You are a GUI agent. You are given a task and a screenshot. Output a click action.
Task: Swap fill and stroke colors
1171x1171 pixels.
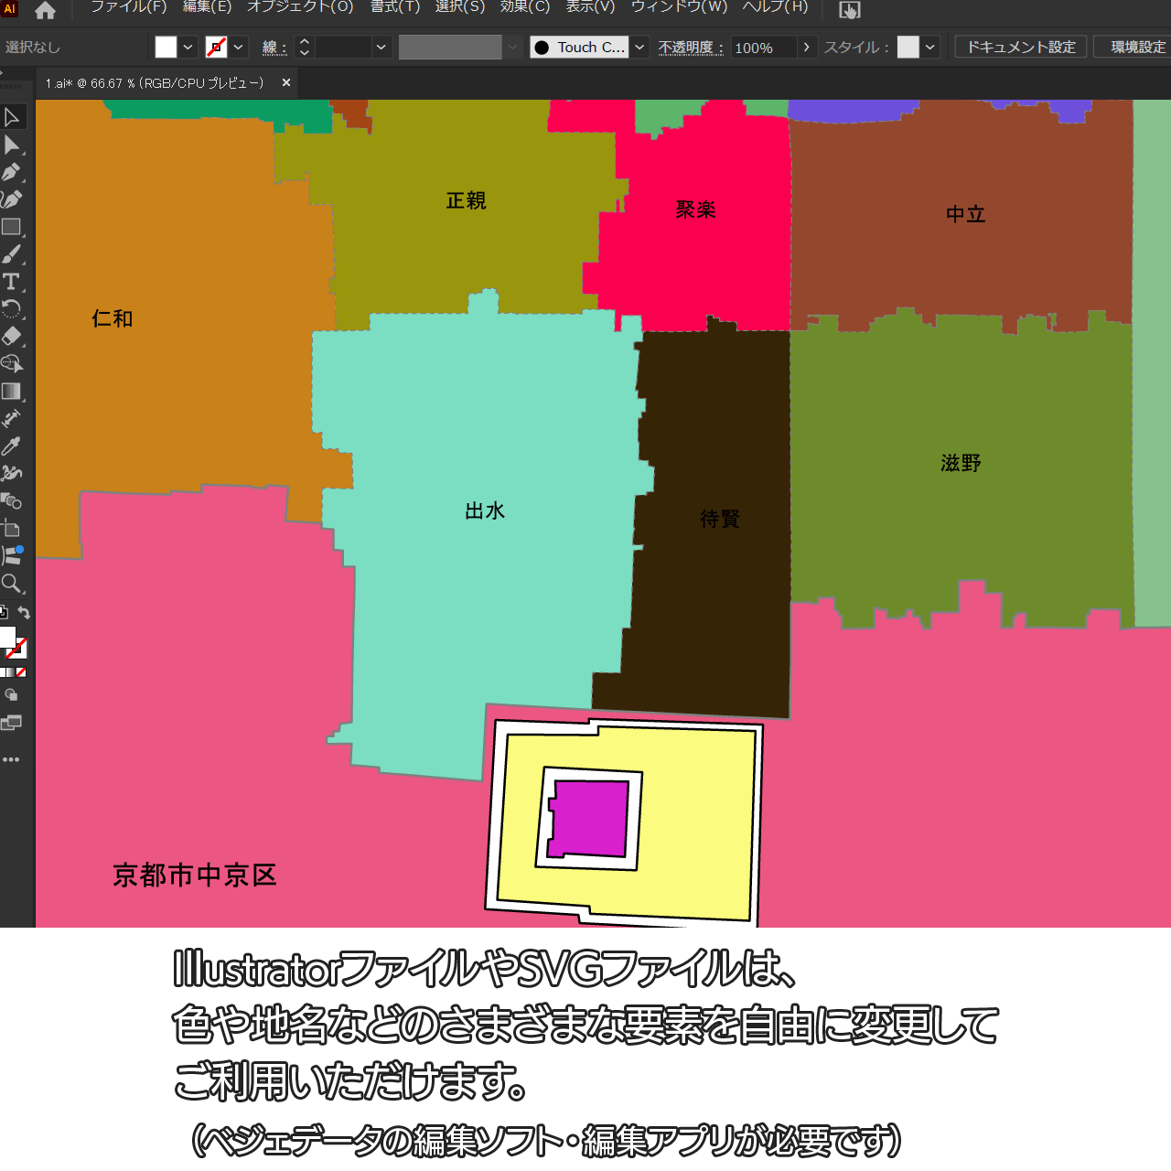pyautogui.click(x=25, y=613)
